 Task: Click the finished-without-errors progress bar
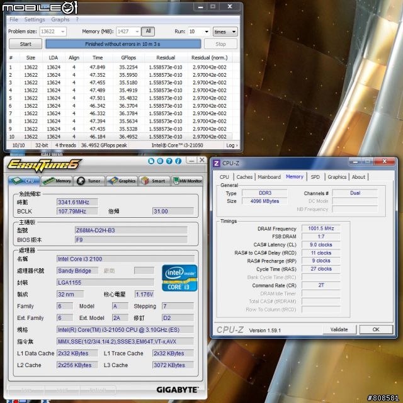pyautogui.click(x=123, y=44)
